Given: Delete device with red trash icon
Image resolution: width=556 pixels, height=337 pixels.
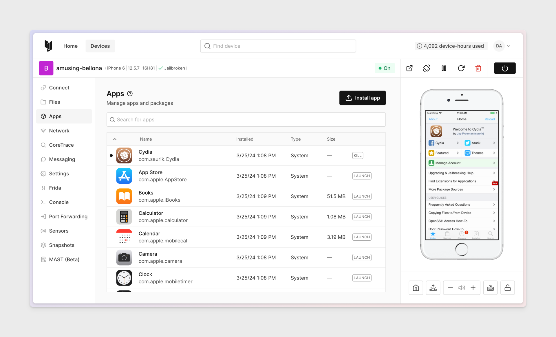Looking at the screenshot, I should pyautogui.click(x=478, y=68).
